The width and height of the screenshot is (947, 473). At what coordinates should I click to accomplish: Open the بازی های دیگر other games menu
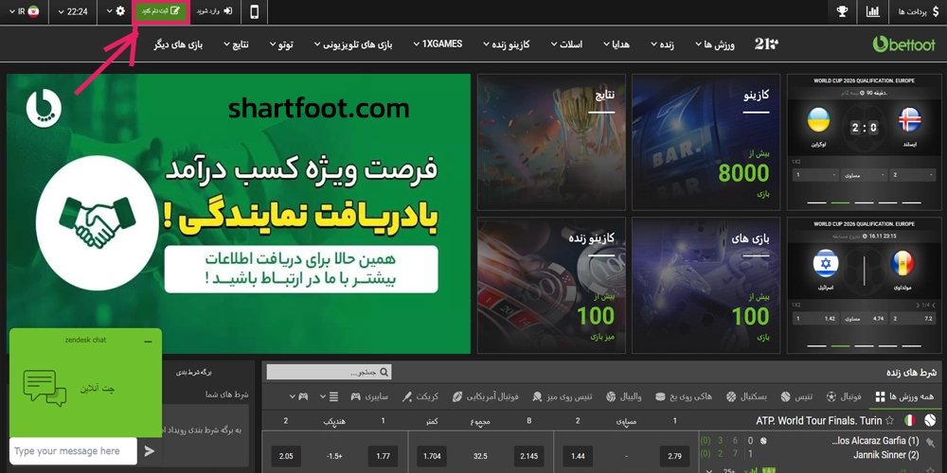tap(178, 44)
